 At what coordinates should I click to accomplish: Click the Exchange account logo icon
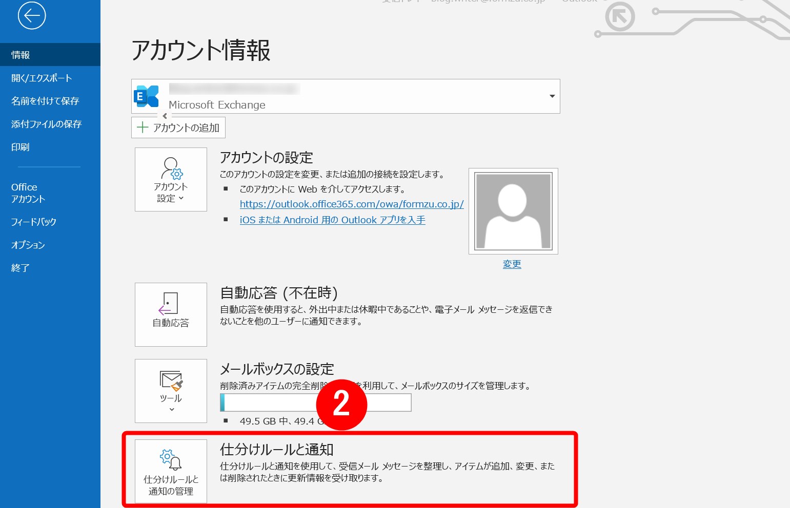[x=146, y=96]
